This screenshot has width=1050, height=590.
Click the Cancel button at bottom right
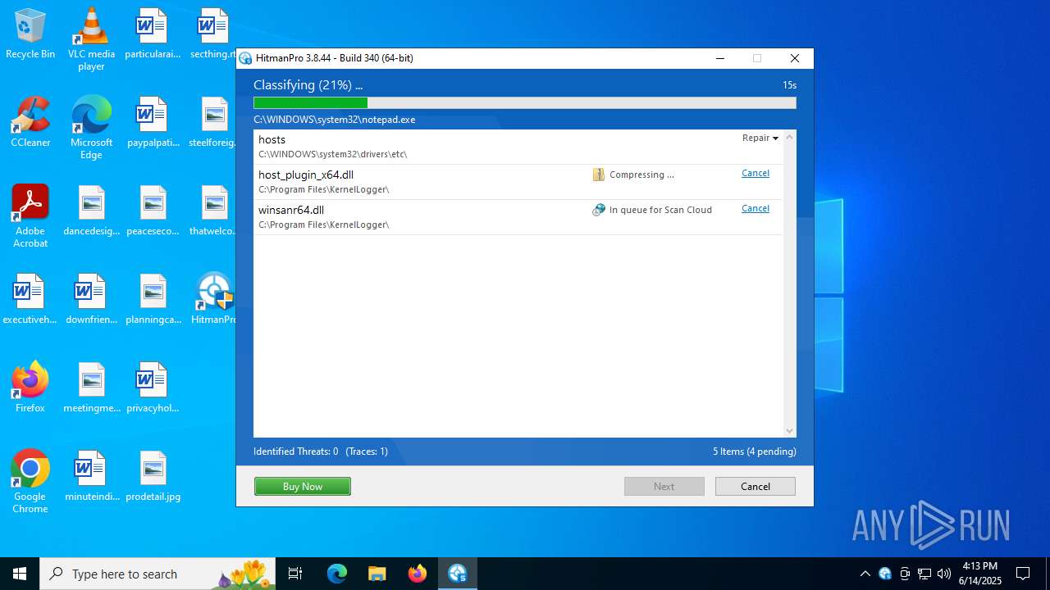[x=756, y=487]
